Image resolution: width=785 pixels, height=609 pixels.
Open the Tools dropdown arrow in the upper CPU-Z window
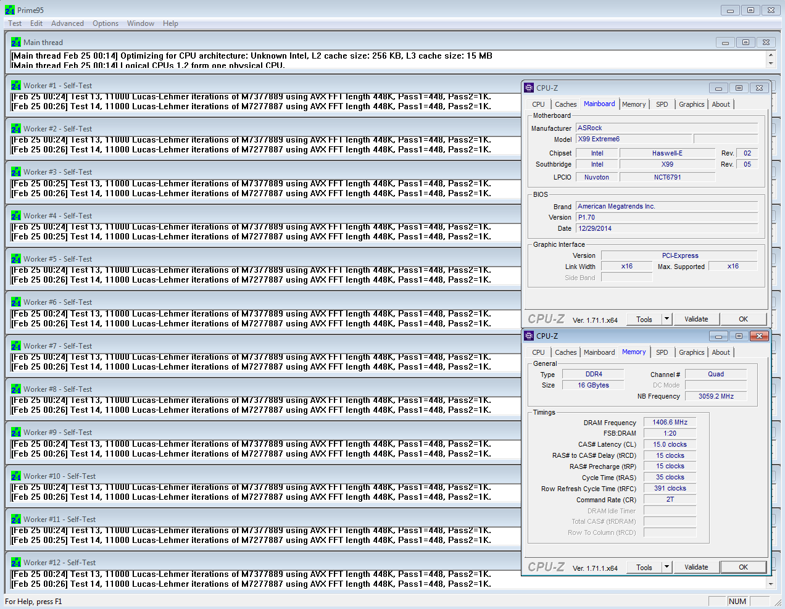(667, 319)
